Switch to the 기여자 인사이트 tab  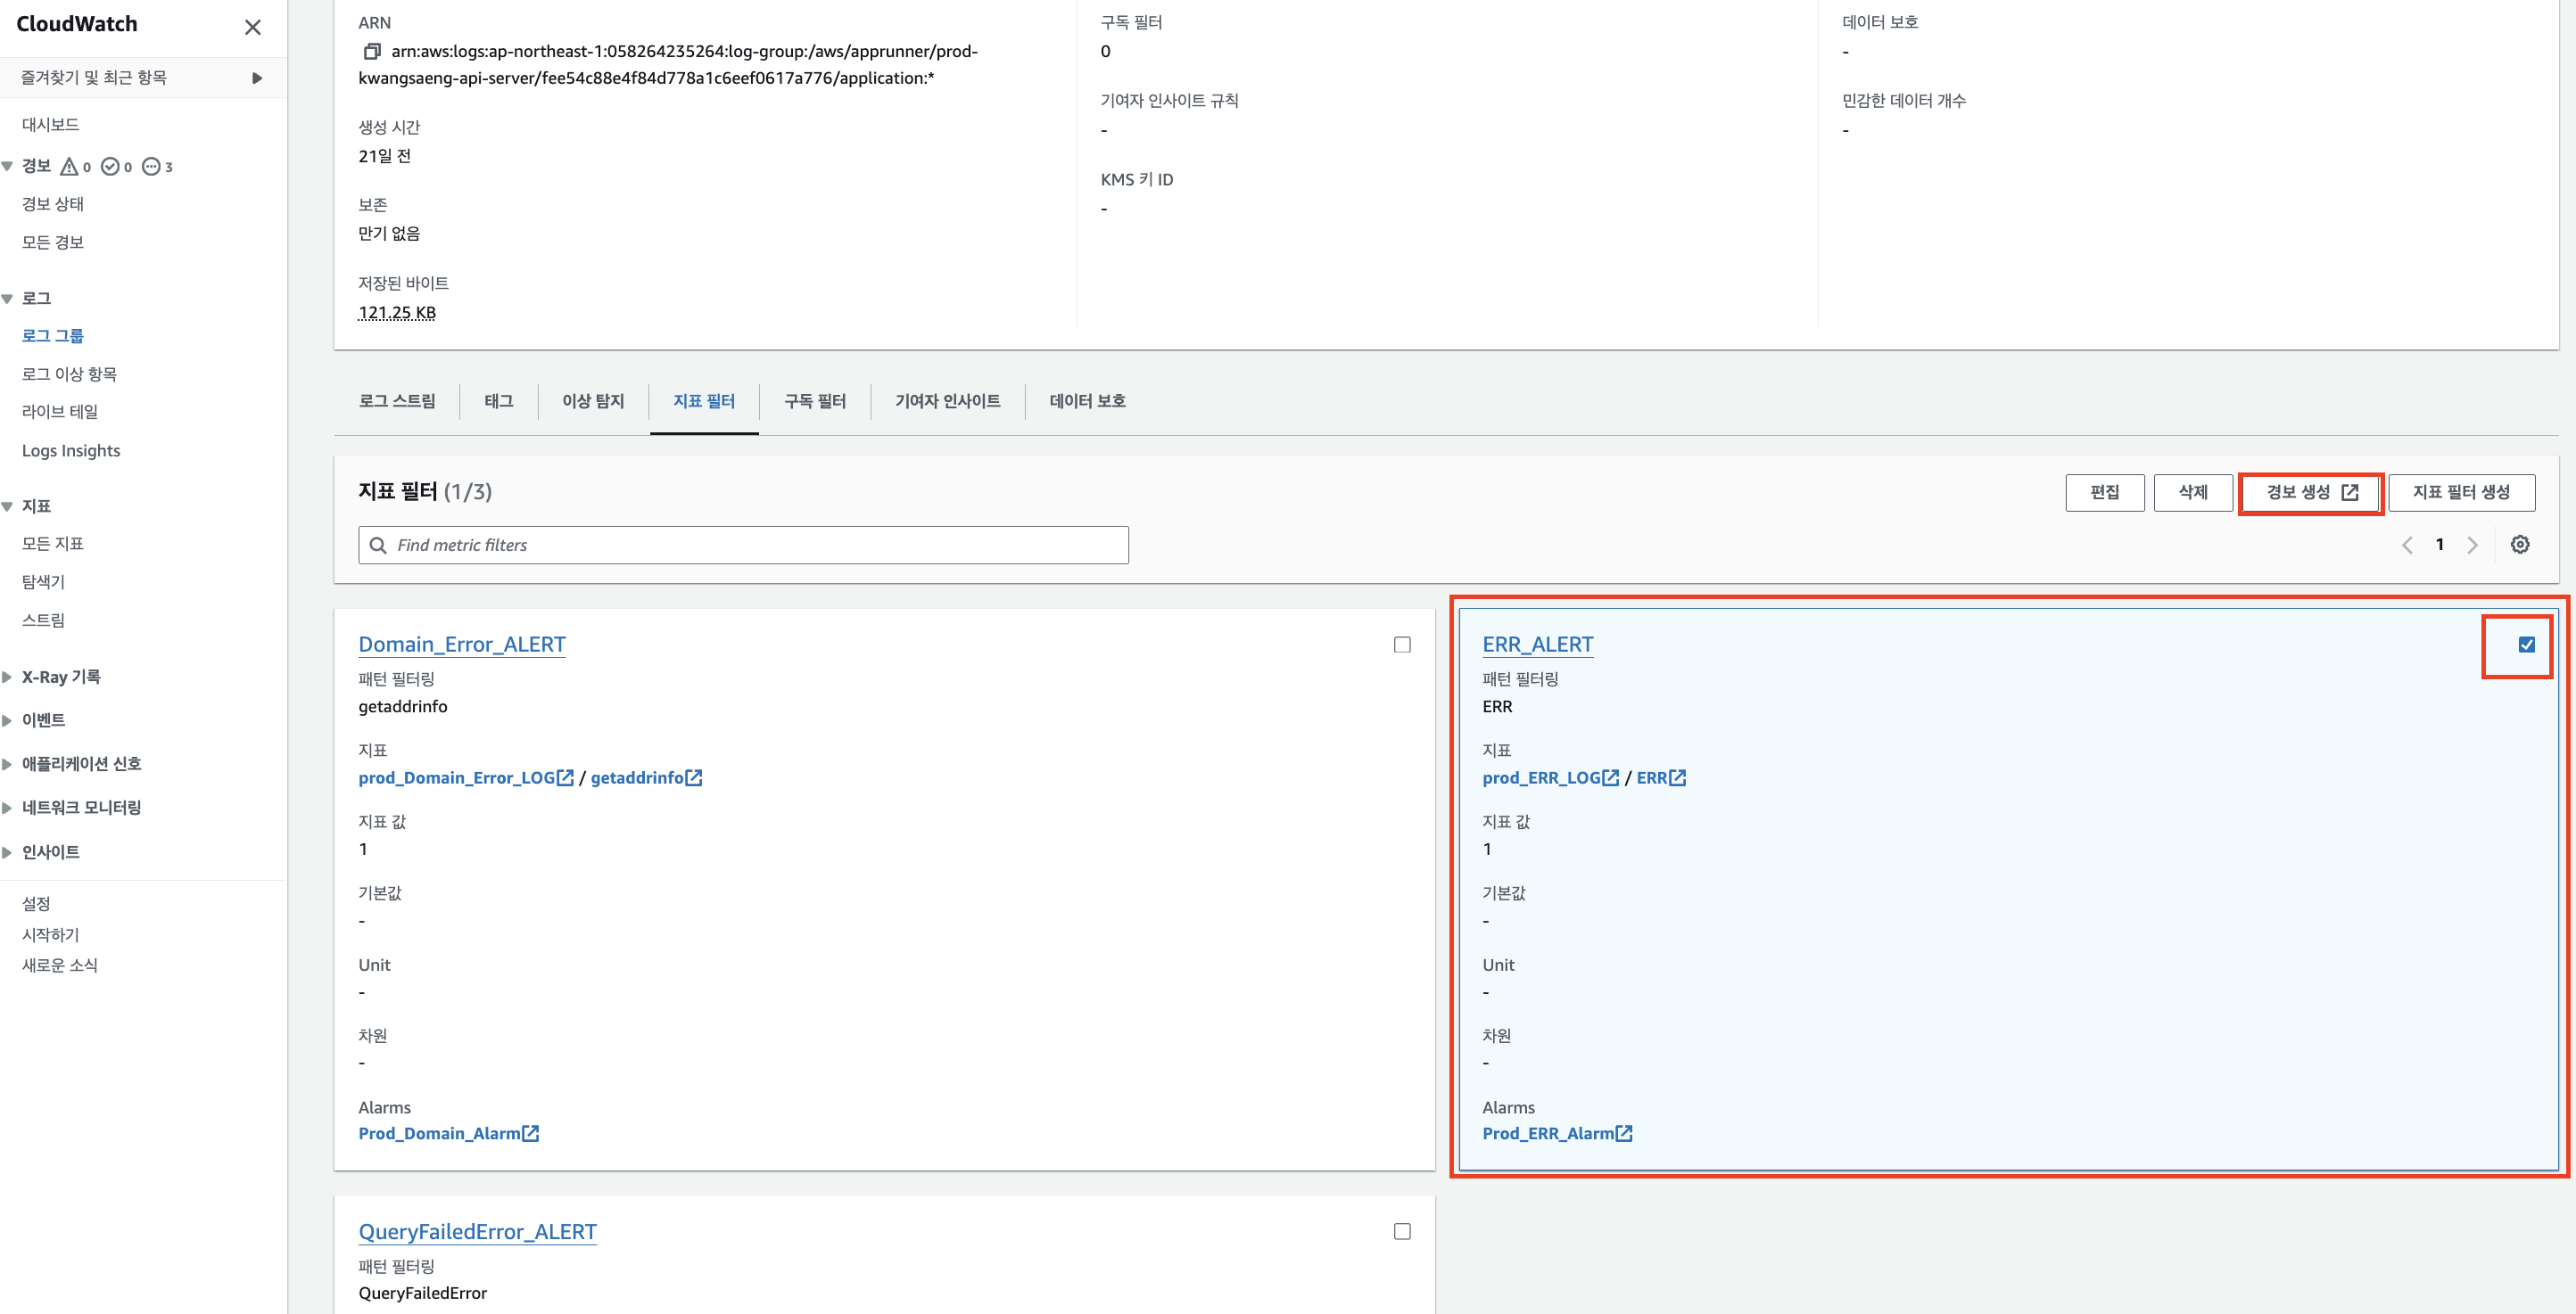948,400
